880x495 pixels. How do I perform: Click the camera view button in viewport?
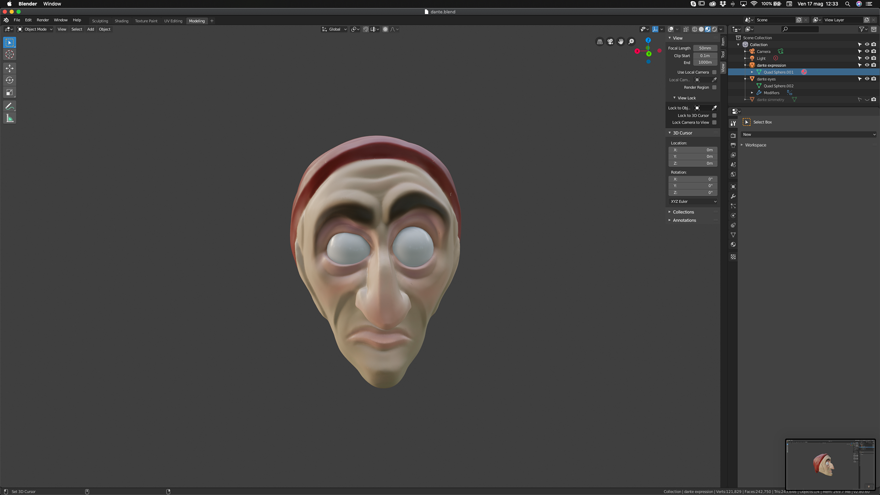pyautogui.click(x=610, y=42)
